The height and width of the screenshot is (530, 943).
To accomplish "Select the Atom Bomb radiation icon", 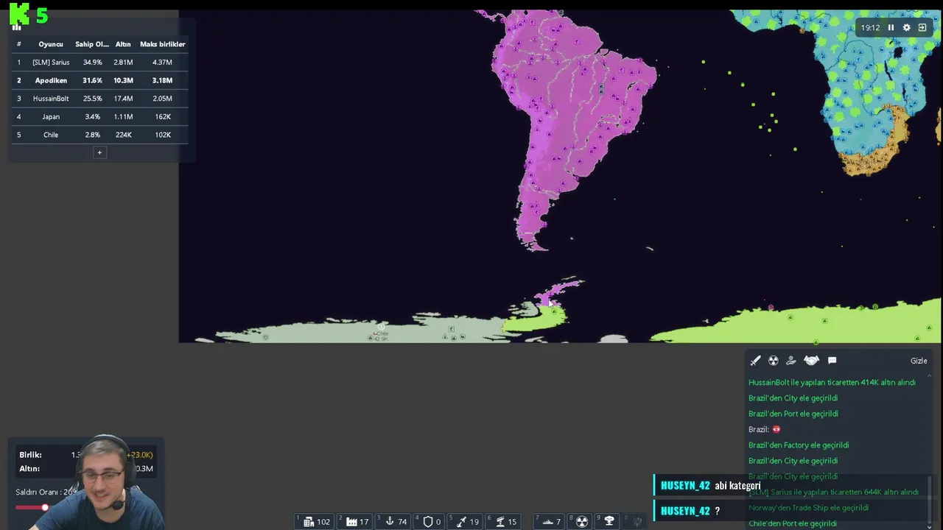I will click(582, 521).
